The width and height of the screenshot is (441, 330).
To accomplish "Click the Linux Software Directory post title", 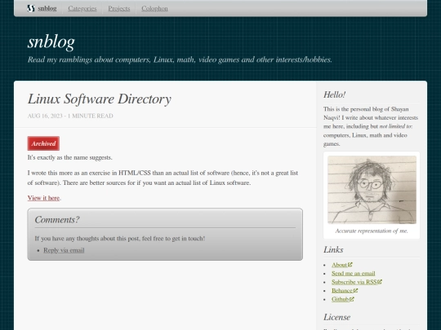I will tap(100, 99).
